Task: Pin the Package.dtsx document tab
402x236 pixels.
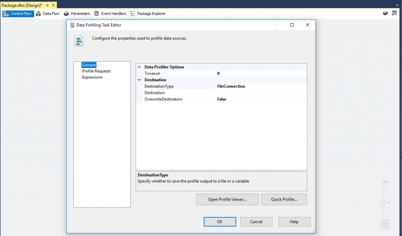Action: pos(47,5)
